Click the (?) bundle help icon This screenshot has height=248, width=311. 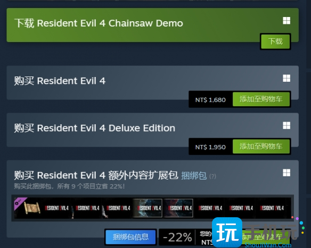coord(212,176)
